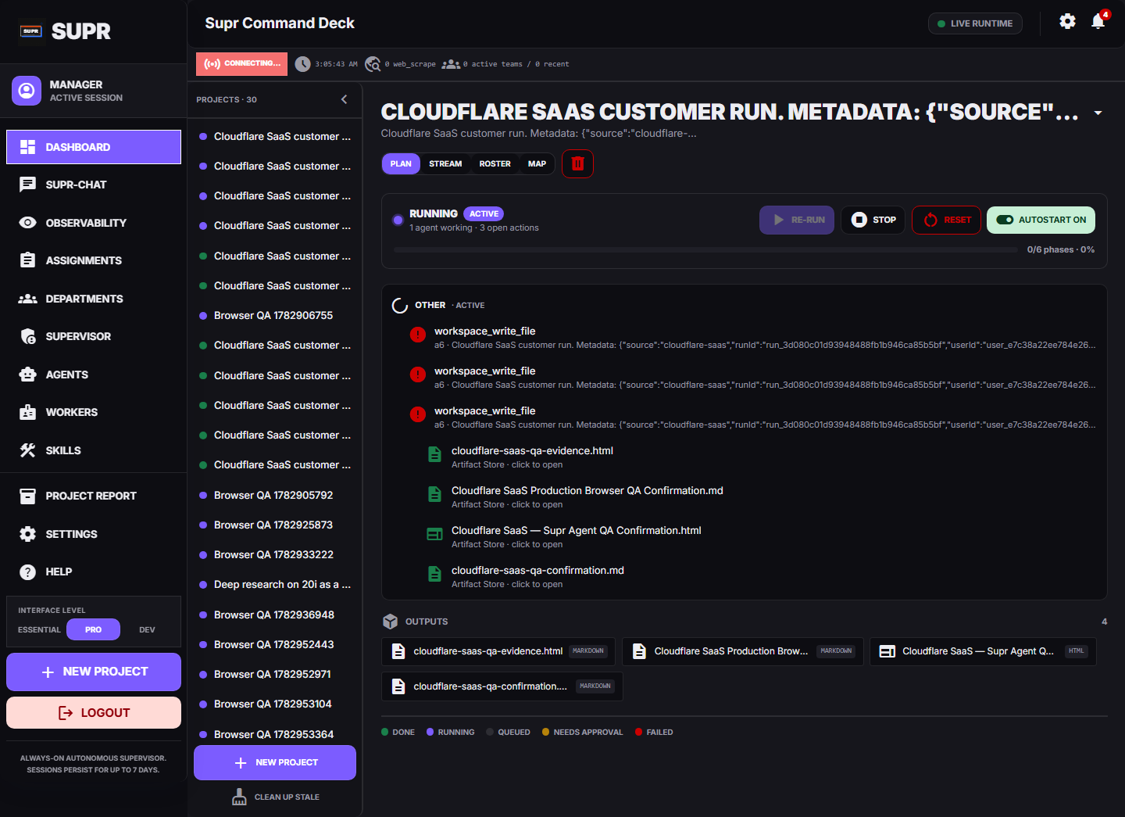This screenshot has height=817, width=1125.
Task: Click New Project in the left sidebar
Action: click(x=94, y=672)
